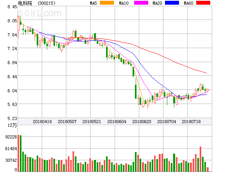The width and height of the screenshot is (234, 172).
Task: Click the 7.64 price axis label
Action: (x=12, y=35)
